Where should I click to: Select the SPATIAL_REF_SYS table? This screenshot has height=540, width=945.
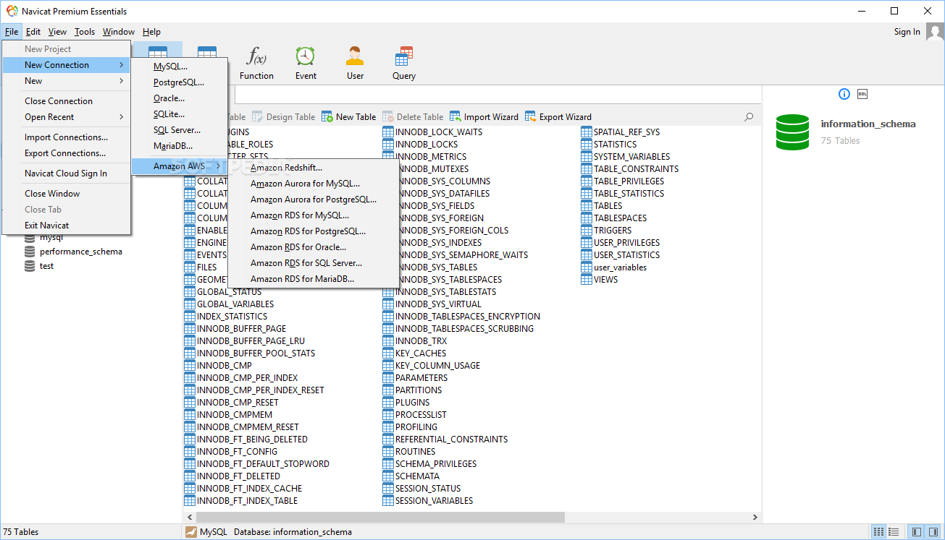(x=620, y=132)
